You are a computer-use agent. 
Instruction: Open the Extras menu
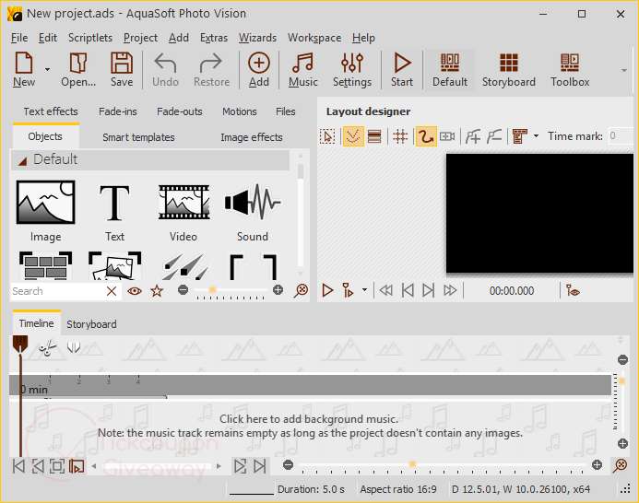(214, 38)
